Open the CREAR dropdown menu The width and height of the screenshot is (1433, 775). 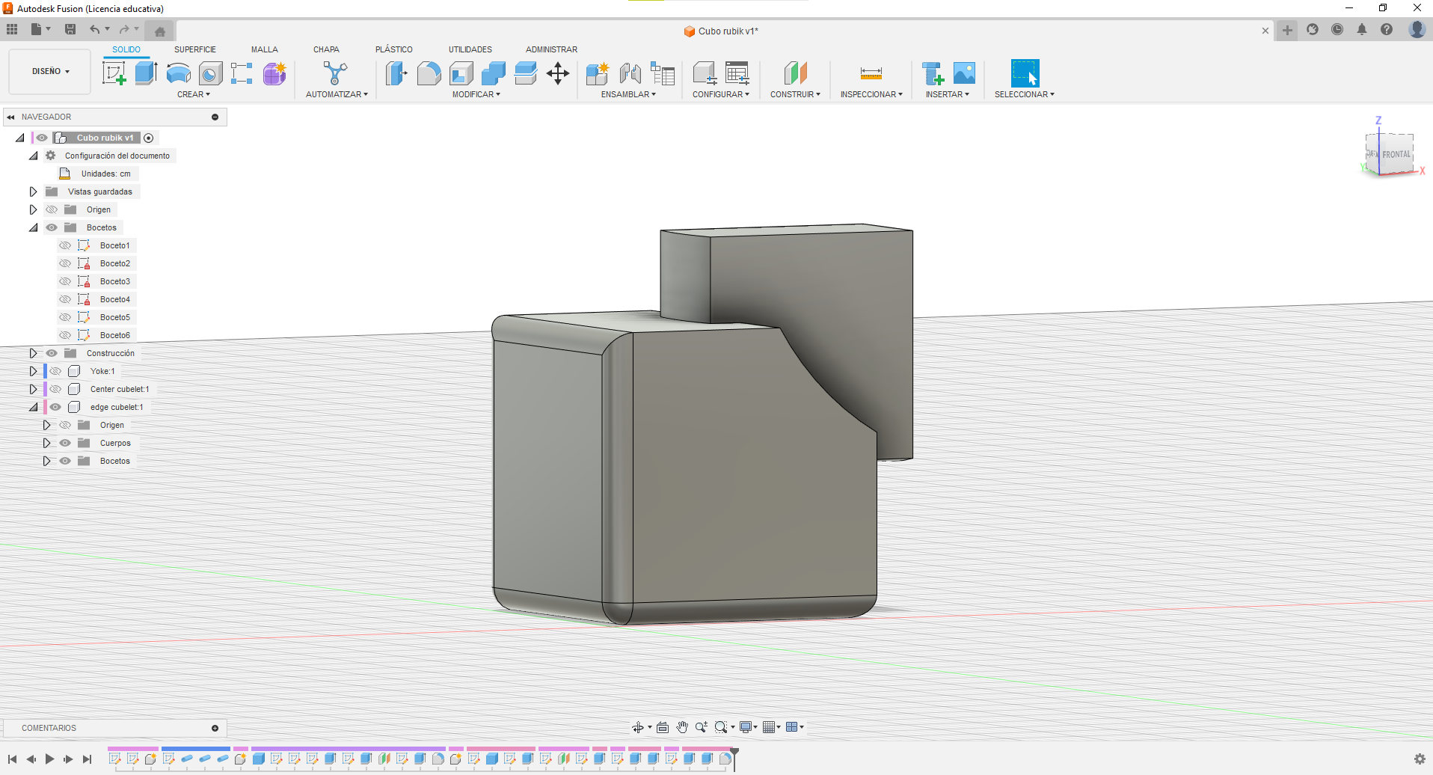(x=194, y=94)
